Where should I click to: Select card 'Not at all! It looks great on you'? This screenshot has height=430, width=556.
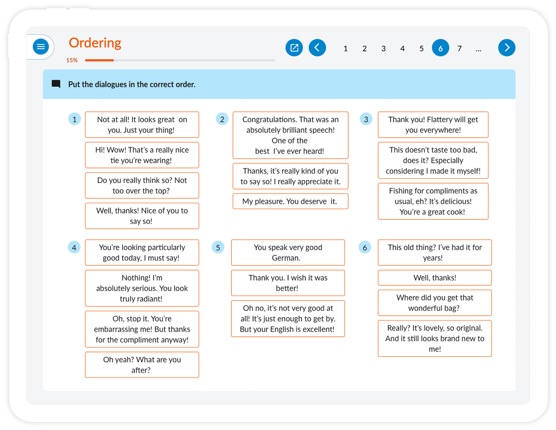coord(142,125)
